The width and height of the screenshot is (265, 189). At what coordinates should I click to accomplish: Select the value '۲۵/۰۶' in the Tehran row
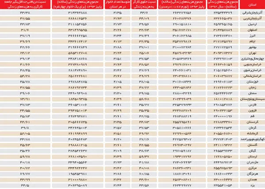point(144,53)
